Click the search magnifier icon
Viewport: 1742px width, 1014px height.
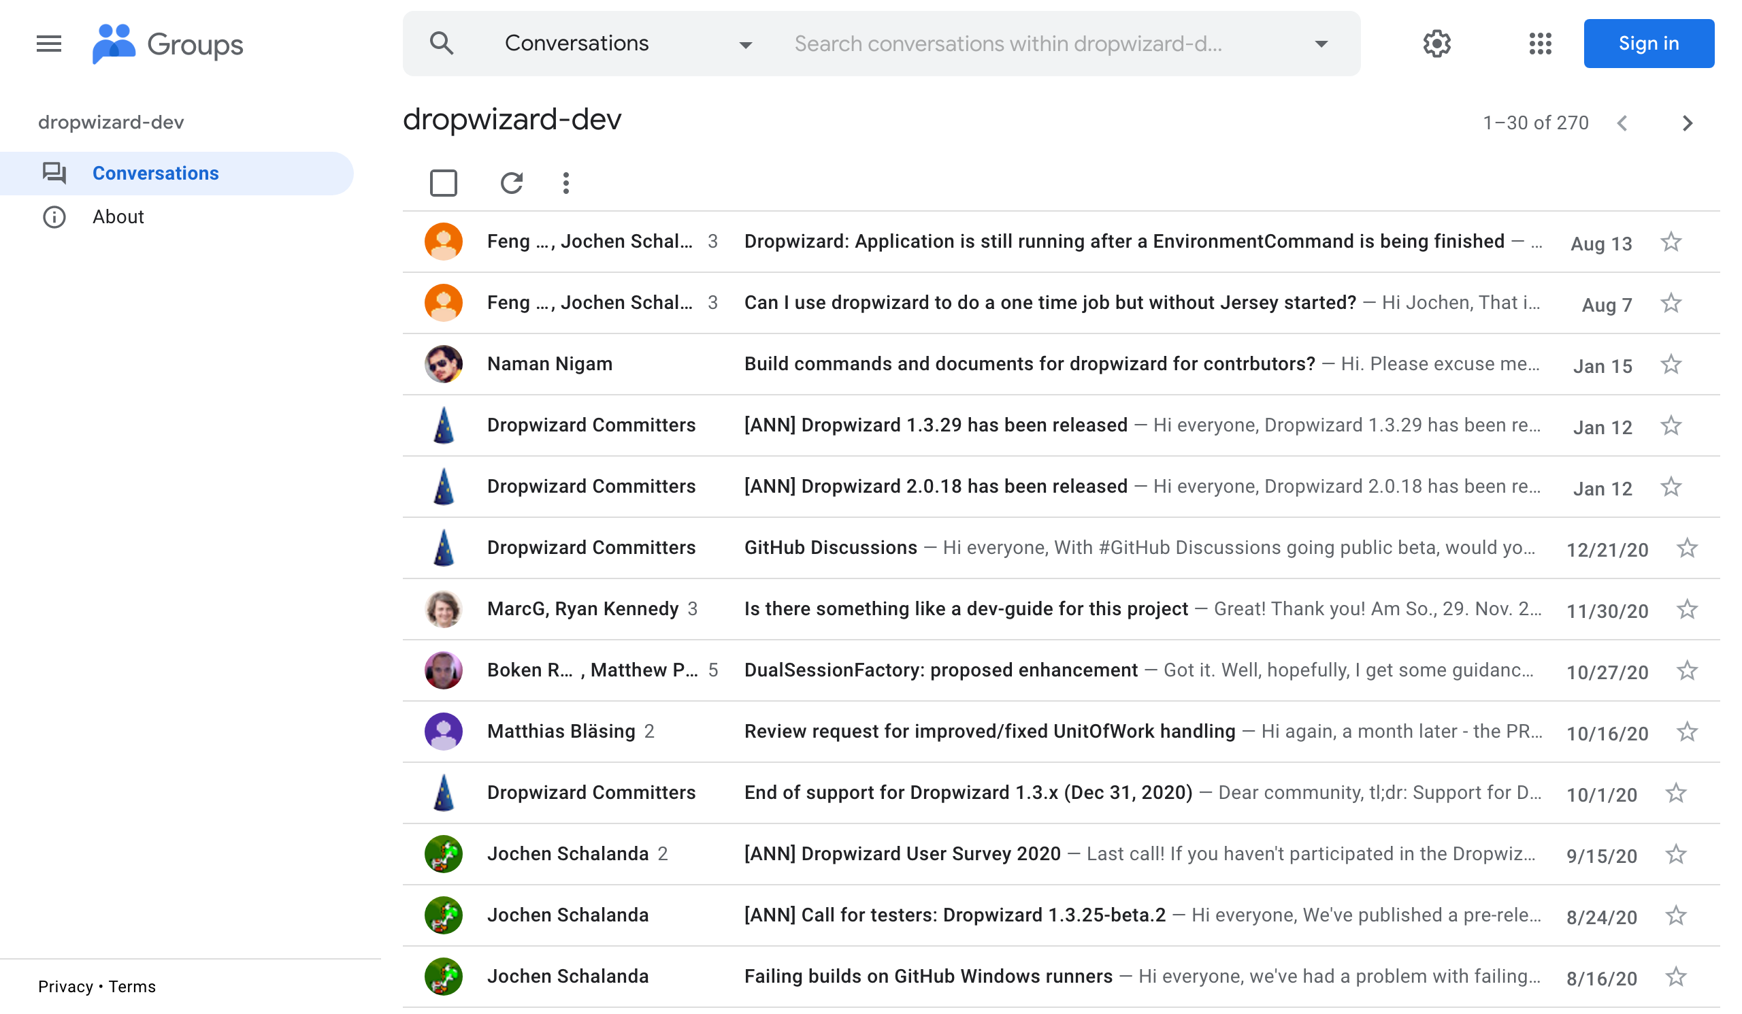coord(442,44)
